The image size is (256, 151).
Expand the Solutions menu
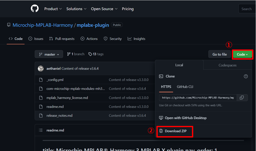tap(77, 9)
